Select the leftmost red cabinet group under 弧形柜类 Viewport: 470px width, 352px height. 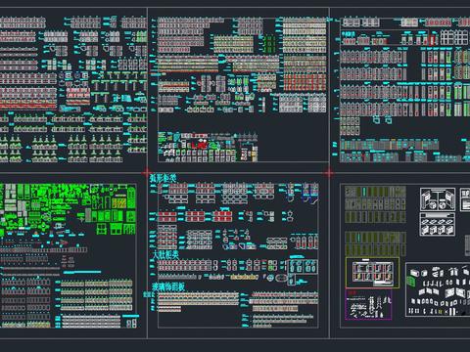point(167,217)
